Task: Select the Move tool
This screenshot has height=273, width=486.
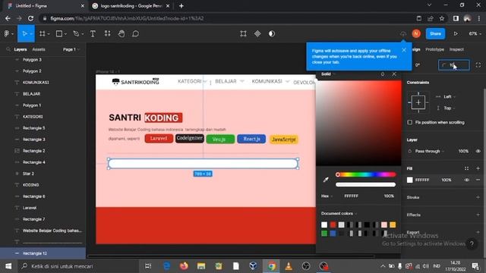Action: click(24, 33)
